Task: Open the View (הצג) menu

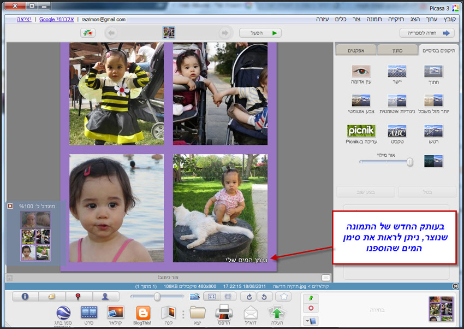Action: coord(415,19)
